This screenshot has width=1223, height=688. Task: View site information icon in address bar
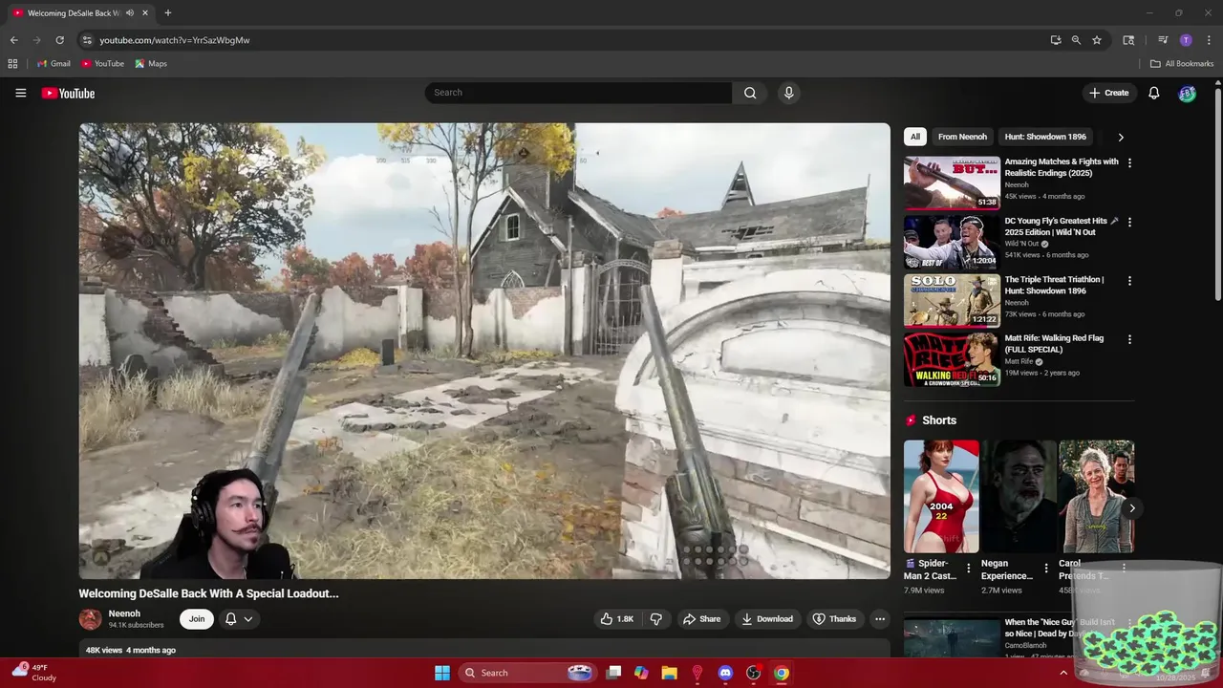87,40
